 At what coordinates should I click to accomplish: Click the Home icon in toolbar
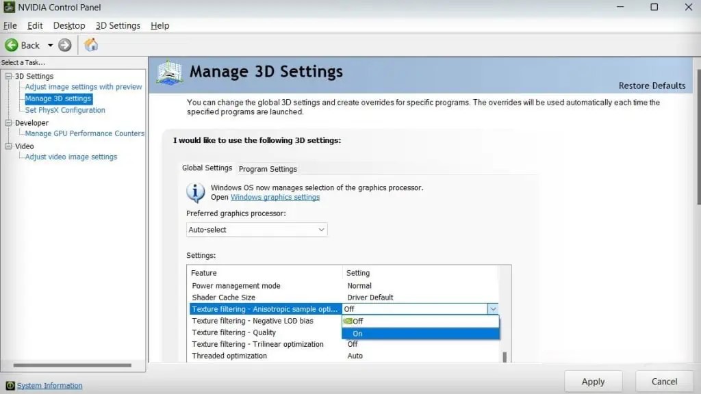point(91,45)
